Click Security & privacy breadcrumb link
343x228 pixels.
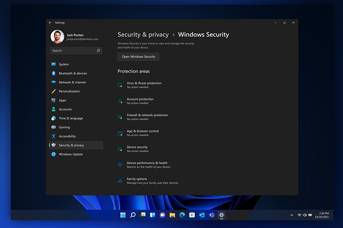tap(143, 35)
